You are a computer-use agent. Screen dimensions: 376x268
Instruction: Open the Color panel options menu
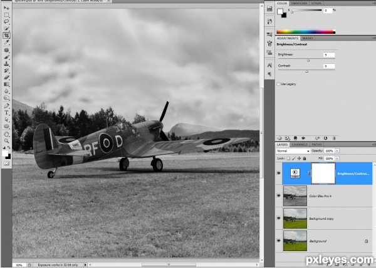click(x=374, y=3)
